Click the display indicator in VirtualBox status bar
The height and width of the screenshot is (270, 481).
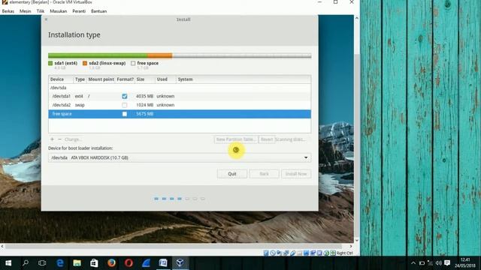pyautogui.click(x=306, y=253)
